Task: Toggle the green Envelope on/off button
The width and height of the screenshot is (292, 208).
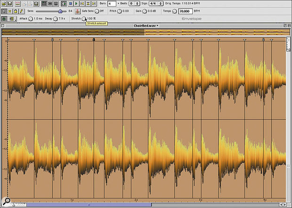Action: point(4,19)
